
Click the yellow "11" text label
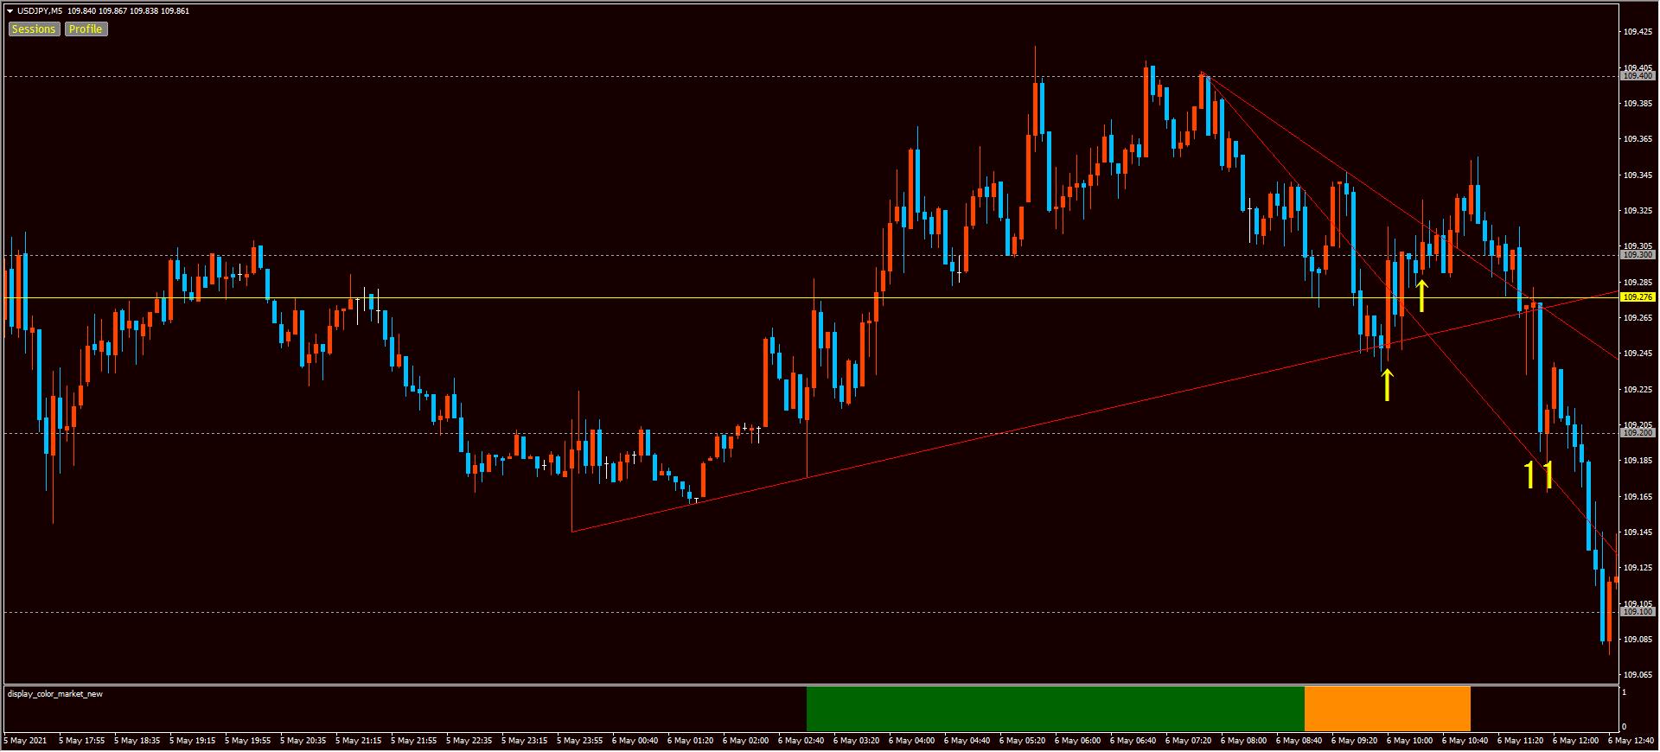pos(1538,475)
